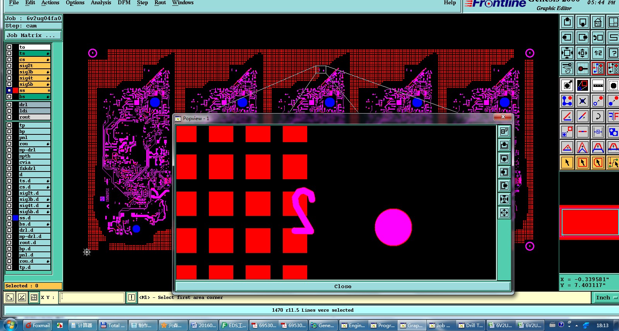Screen dimensions: 619x331
Task: Toggle checkbox for layer ss.d
Action: (9, 218)
